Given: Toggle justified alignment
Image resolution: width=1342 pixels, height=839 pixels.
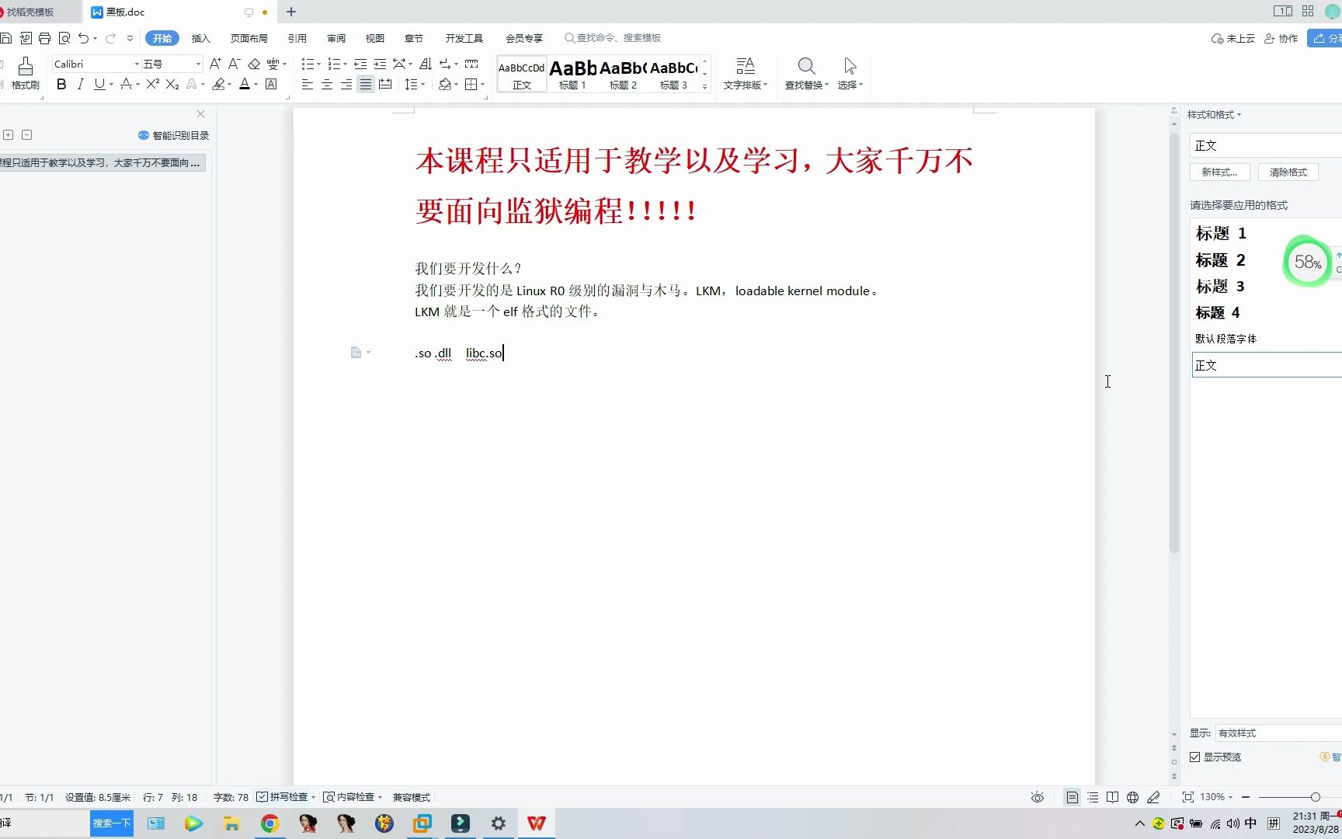Looking at the screenshot, I should [366, 84].
